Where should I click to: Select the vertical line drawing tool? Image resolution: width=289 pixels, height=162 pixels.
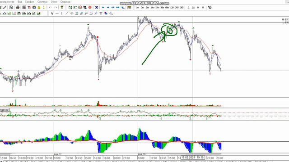point(62,13)
